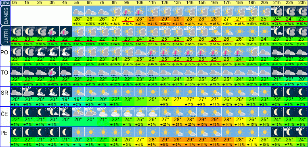
Task: Click Tuesday's rainy cloud icon at 5h
Action: tap(78, 72)
